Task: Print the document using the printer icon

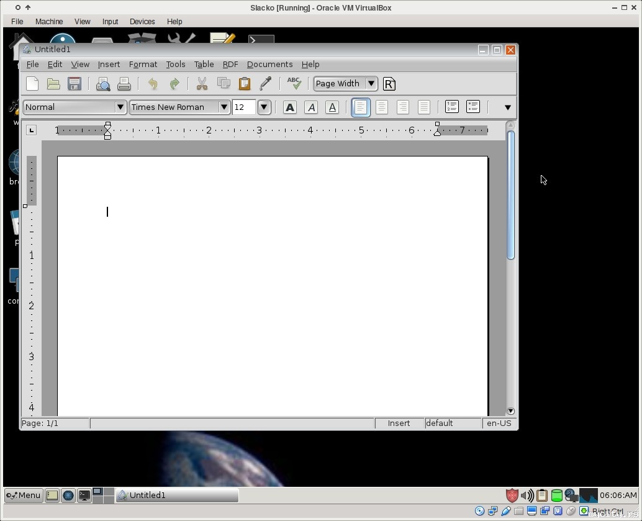Action: (x=124, y=84)
